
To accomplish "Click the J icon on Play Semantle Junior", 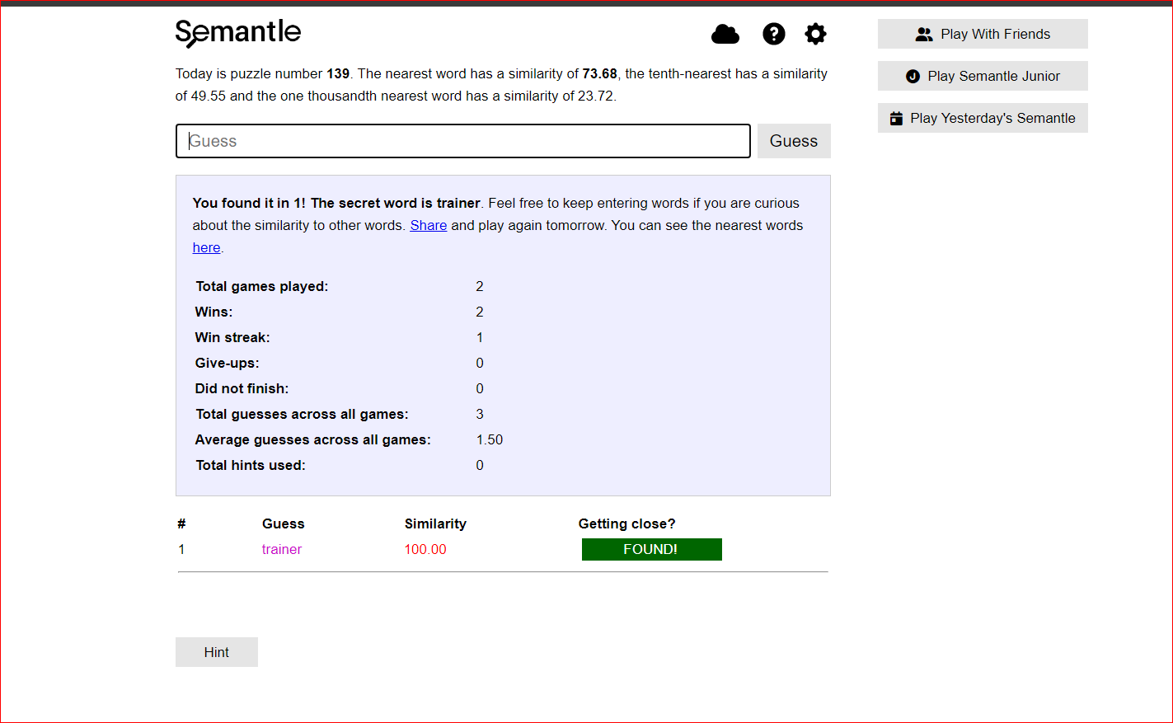I will (913, 76).
